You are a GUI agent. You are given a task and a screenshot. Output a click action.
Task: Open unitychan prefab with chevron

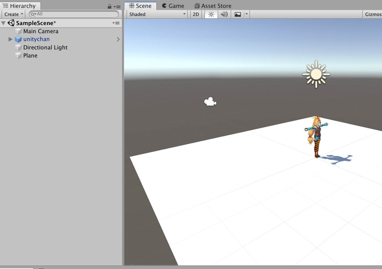[118, 39]
